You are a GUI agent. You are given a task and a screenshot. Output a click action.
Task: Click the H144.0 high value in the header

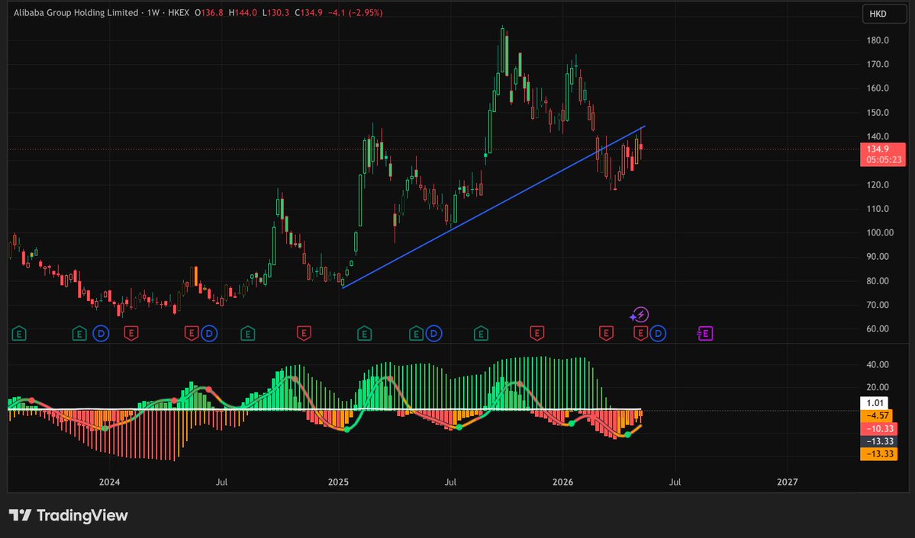click(x=242, y=12)
